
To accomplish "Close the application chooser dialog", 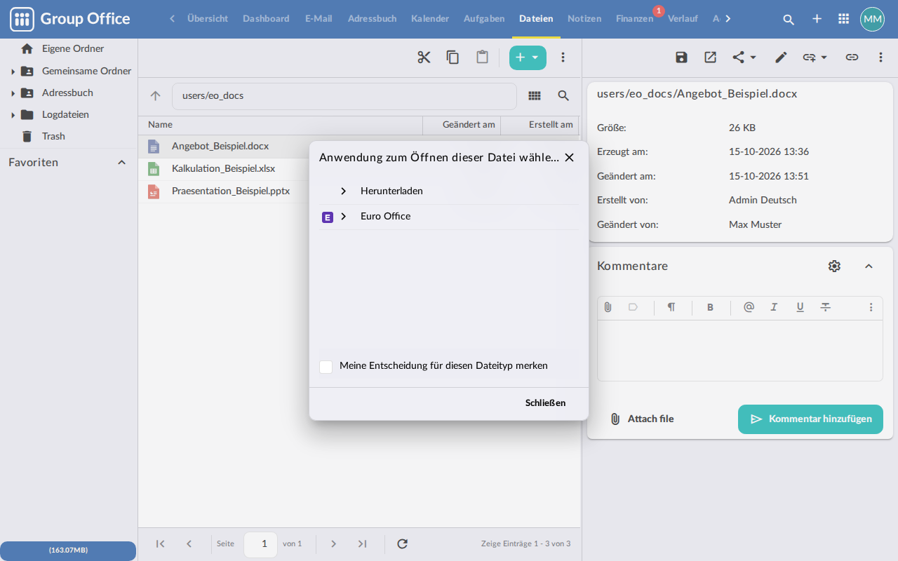I will pyautogui.click(x=570, y=157).
